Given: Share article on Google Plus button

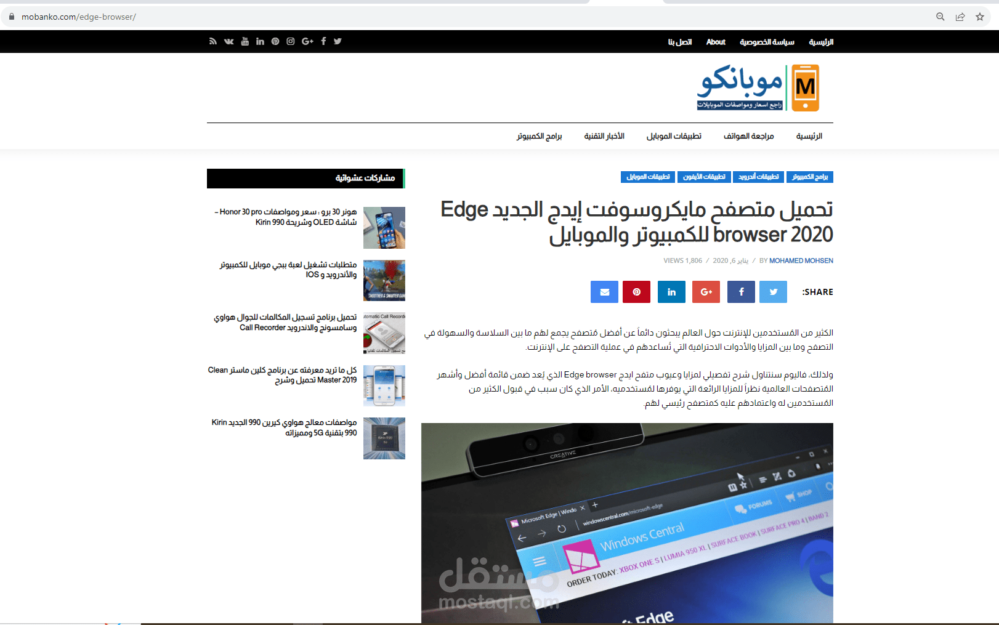Looking at the screenshot, I should [706, 292].
